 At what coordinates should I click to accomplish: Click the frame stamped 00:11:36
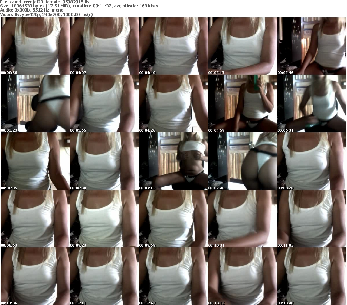tap(35, 276)
